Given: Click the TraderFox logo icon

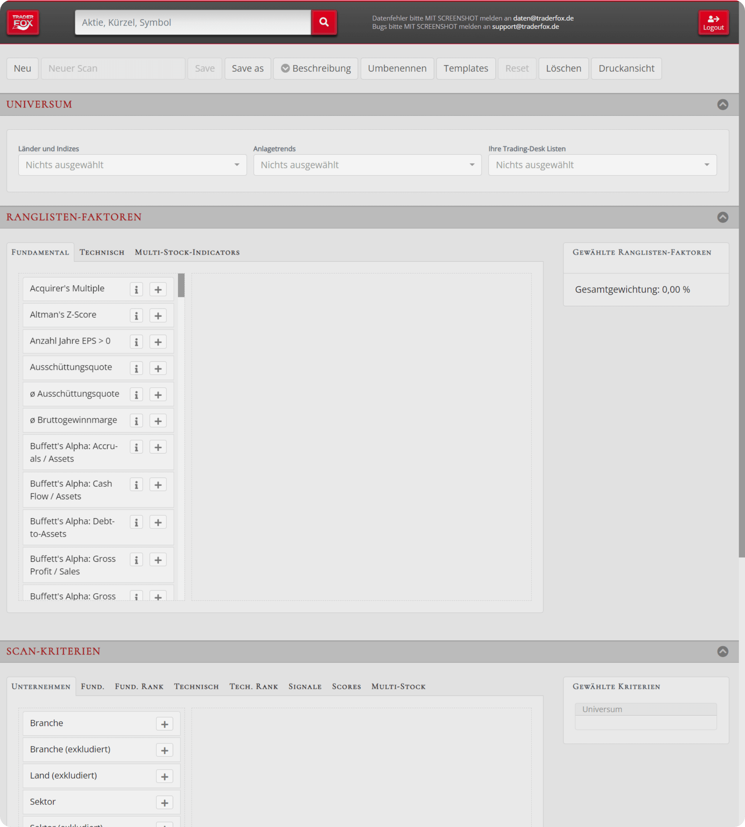Looking at the screenshot, I should pyautogui.click(x=23, y=22).
